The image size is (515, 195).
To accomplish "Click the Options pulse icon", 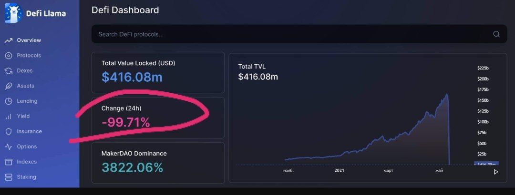I will click(x=9, y=147).
